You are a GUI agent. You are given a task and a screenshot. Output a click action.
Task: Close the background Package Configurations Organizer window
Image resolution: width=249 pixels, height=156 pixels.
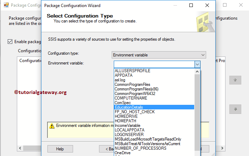[x=241, y=5]
